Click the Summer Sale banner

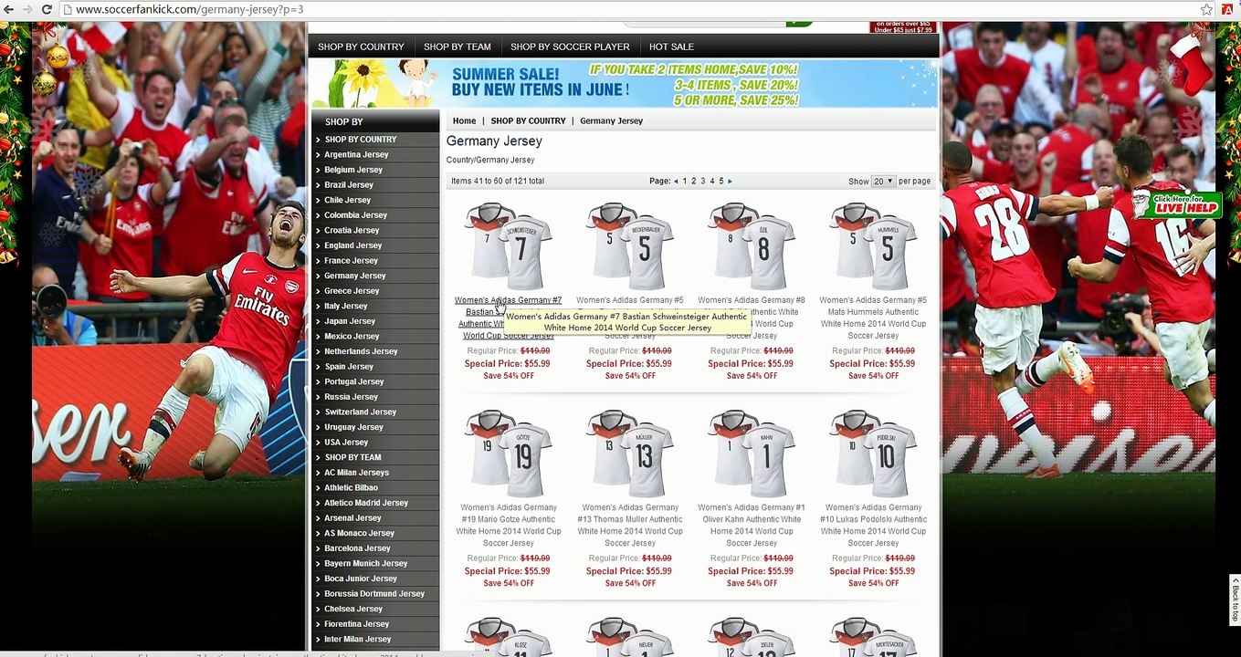(x=625, y=83)
